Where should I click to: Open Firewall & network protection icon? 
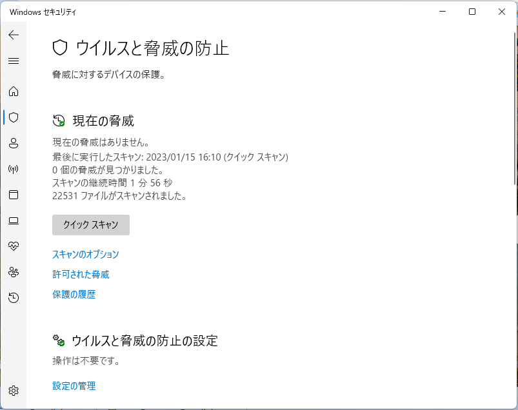pyautogui.click(x=14, y=169)
